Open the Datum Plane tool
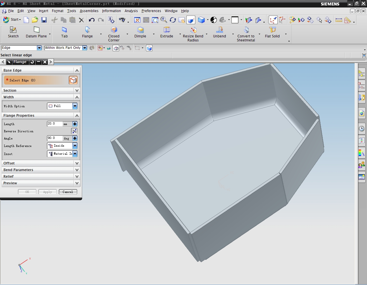 (36, 32)
